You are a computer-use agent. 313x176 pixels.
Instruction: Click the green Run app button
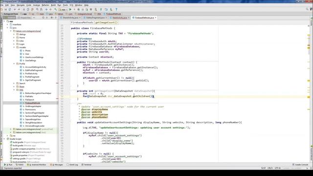[70, 9]
